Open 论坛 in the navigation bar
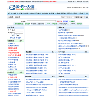 tap(87, 13)
